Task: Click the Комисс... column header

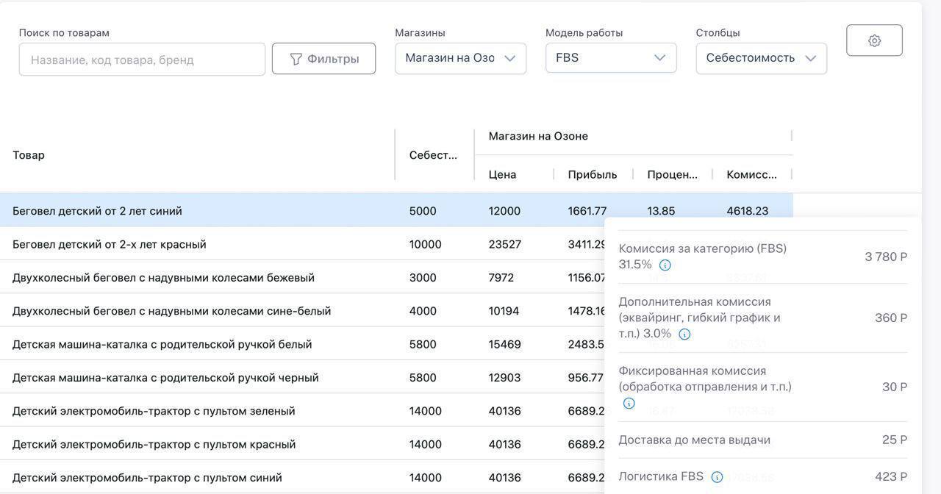Action: point(751,175)
